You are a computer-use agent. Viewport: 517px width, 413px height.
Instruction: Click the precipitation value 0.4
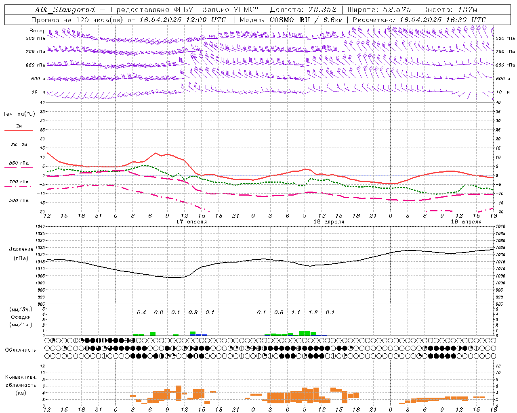point(141,313)
